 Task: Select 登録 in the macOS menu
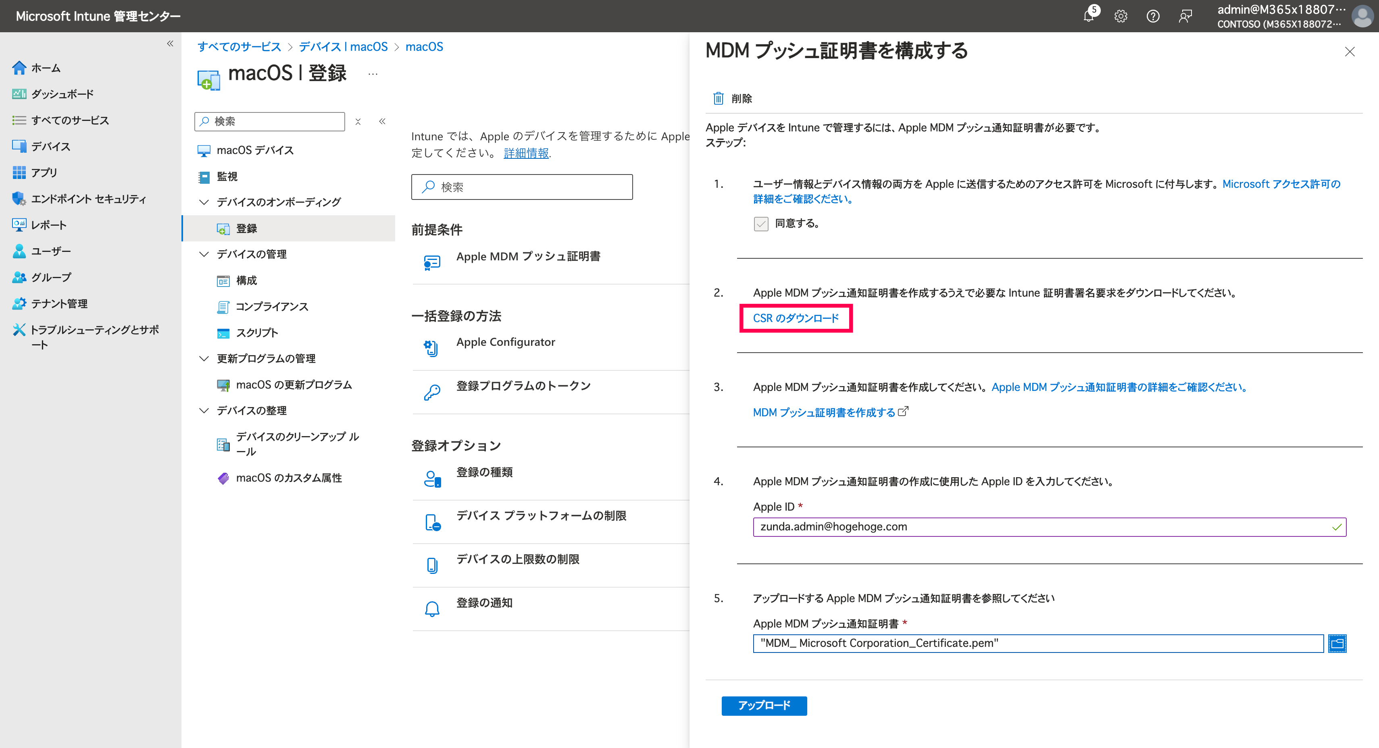click(x=289, y=229)
